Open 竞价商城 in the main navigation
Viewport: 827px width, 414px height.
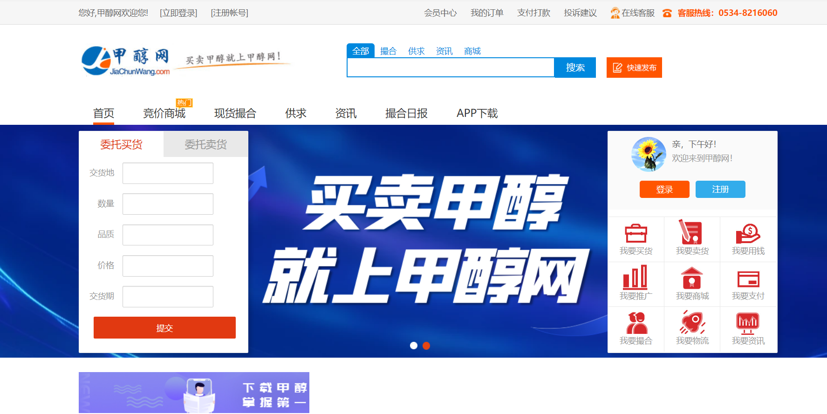point(164,113)
